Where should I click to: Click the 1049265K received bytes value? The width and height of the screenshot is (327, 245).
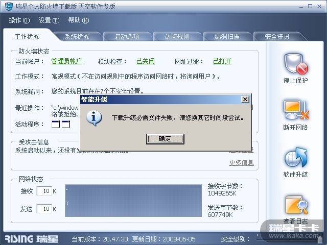222,193
